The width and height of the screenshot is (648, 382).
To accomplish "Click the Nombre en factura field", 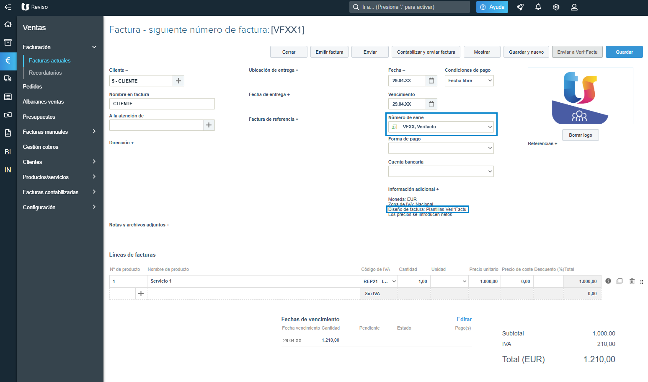I will click(x=162, y=104).
